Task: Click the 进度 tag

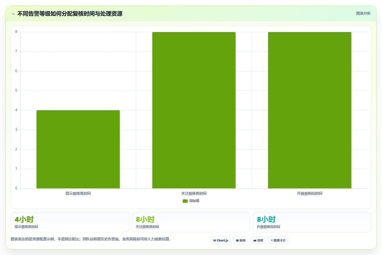Action: tap(258, 240)
